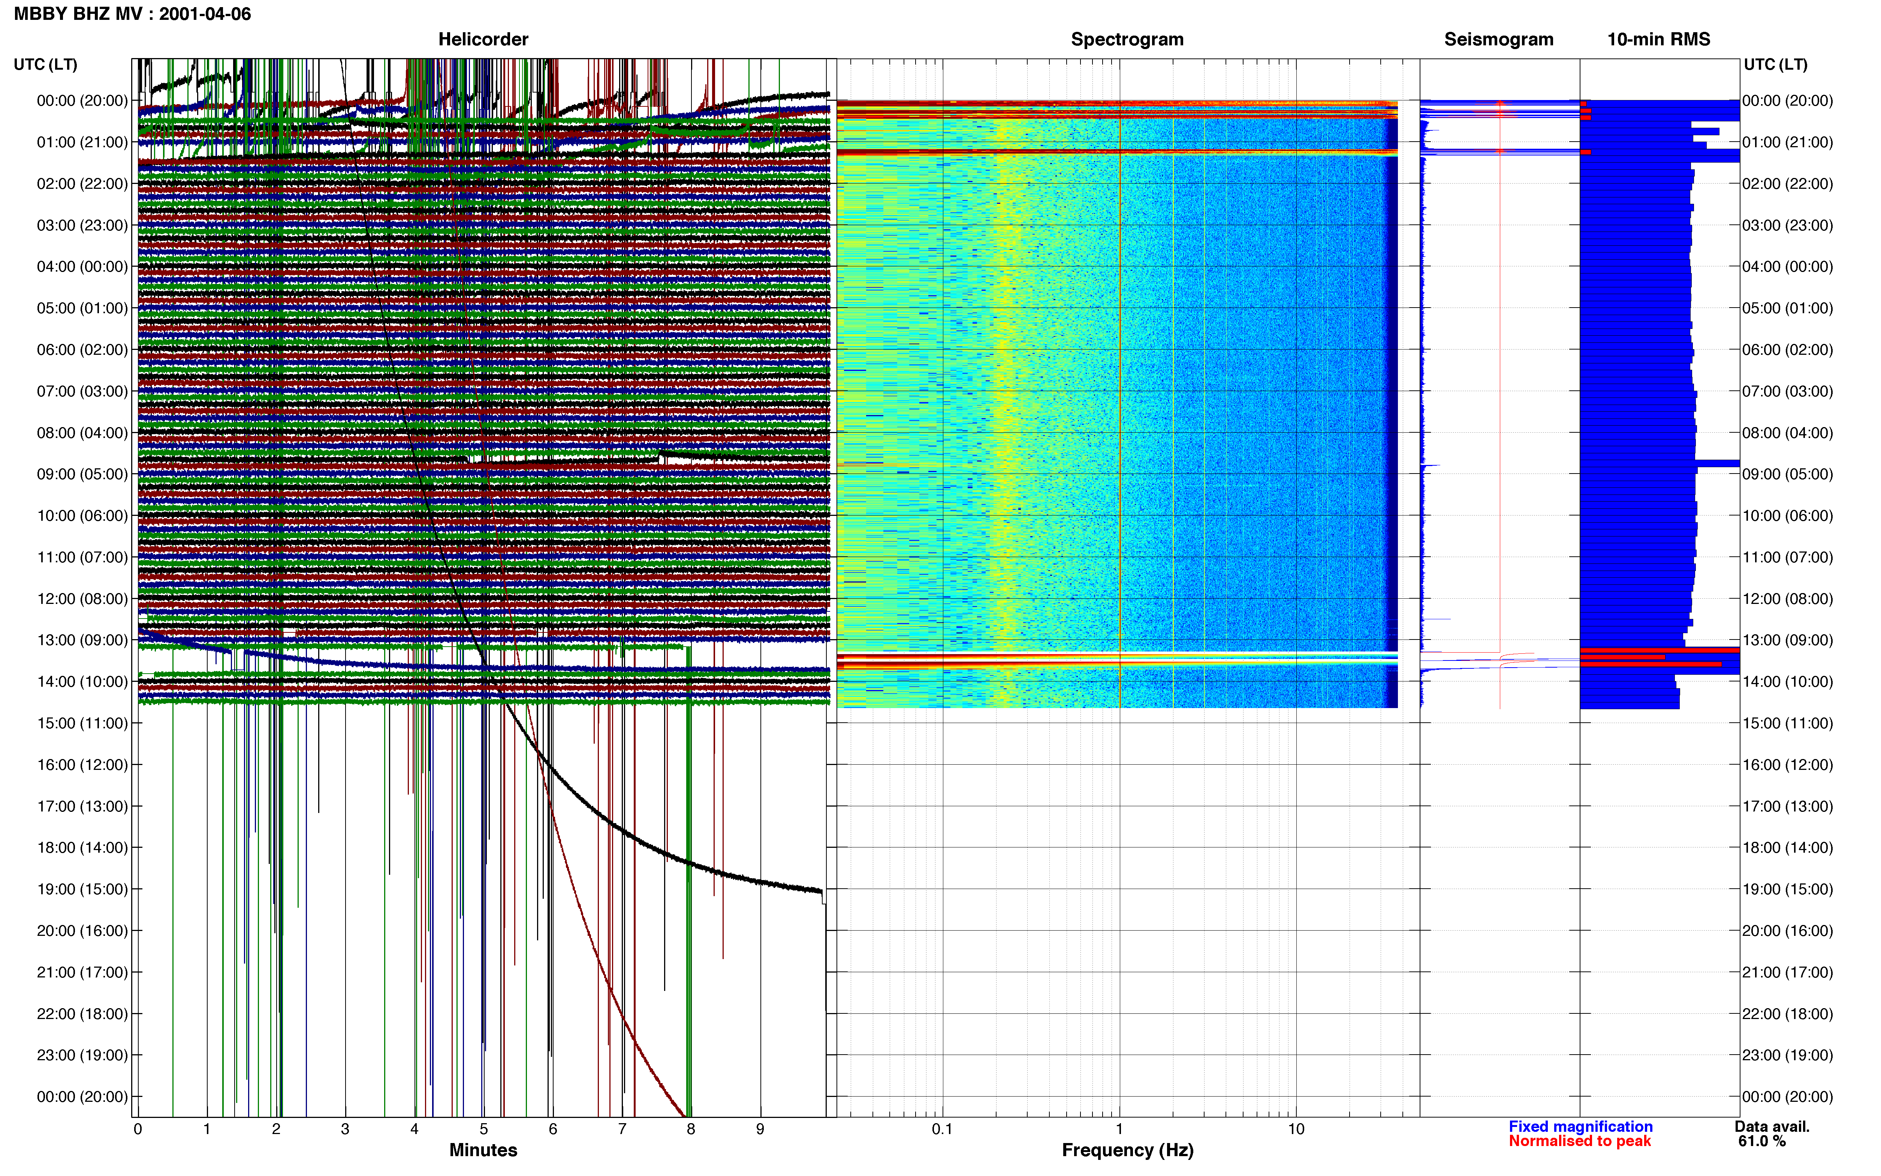This screenshot has width=1881, height=1176.
Task: Click the '1' frequency axis tick
Action: [x=1119, y=1128]
